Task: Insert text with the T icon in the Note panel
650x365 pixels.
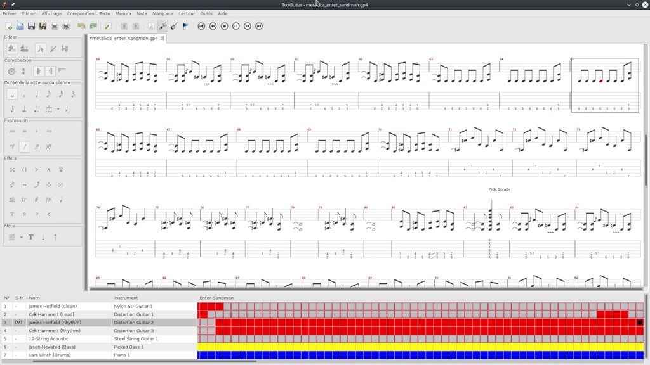Action: point(30,237)
